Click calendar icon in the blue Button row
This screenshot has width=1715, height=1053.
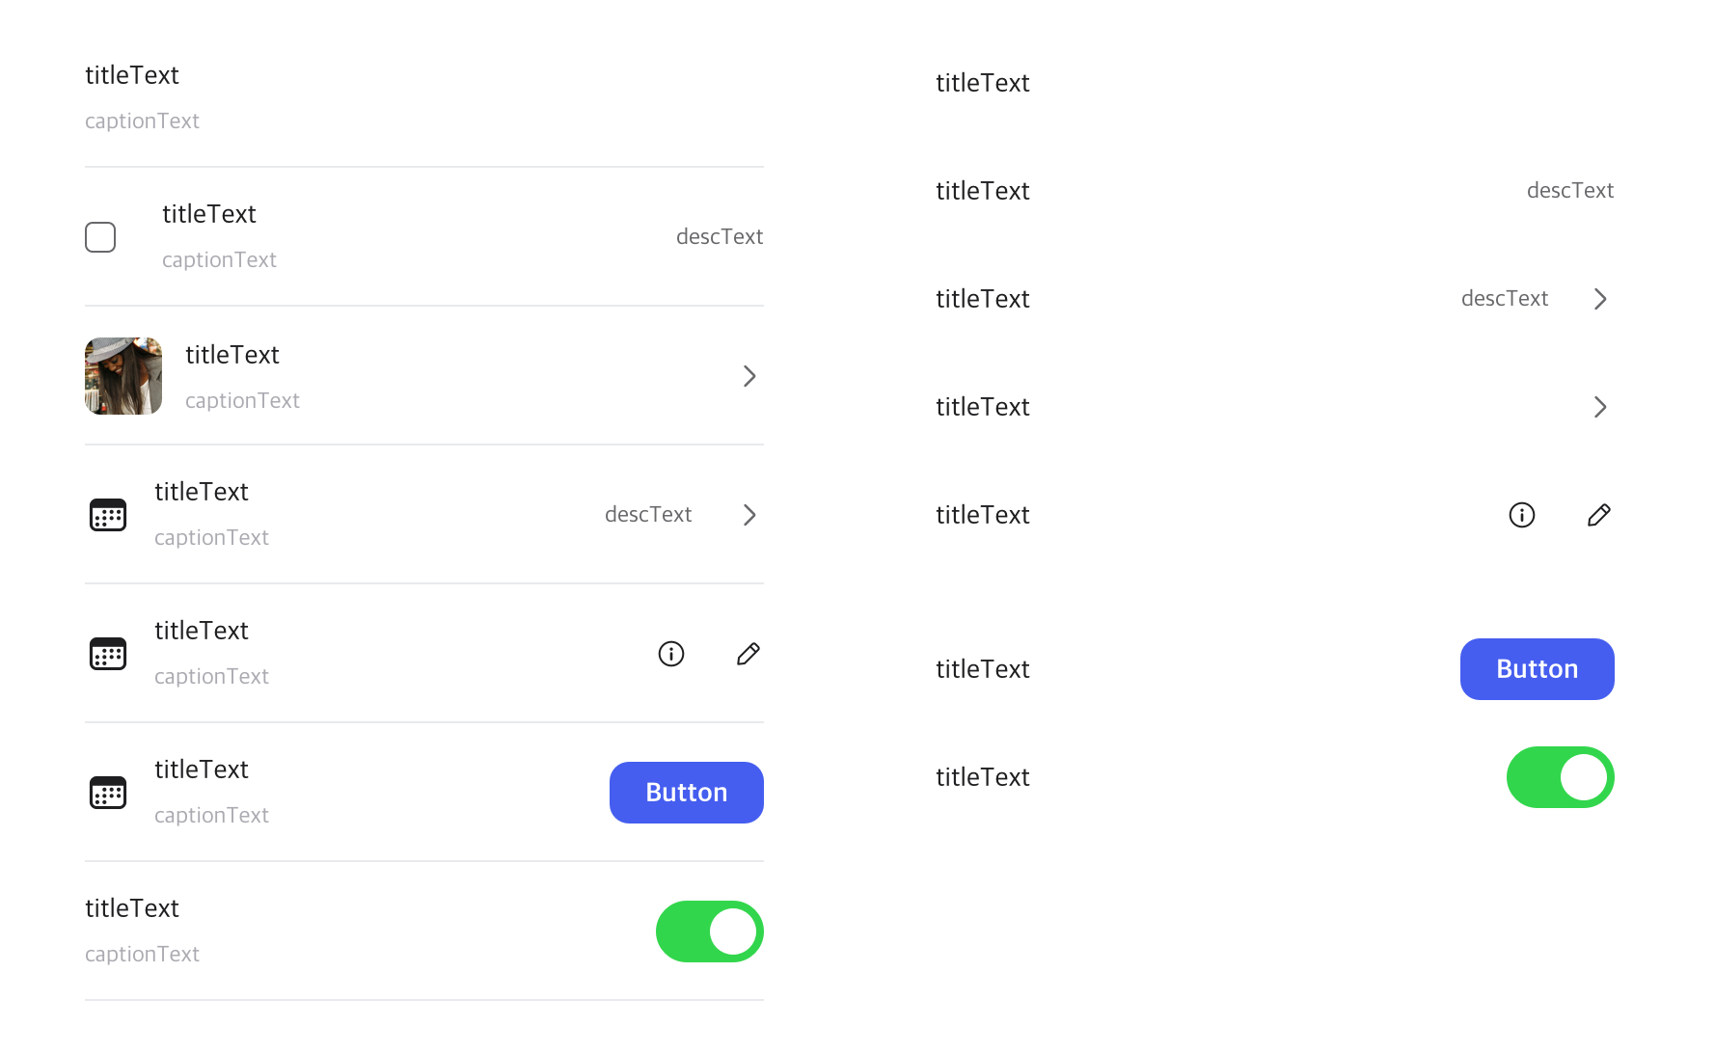tap(108, 793)
